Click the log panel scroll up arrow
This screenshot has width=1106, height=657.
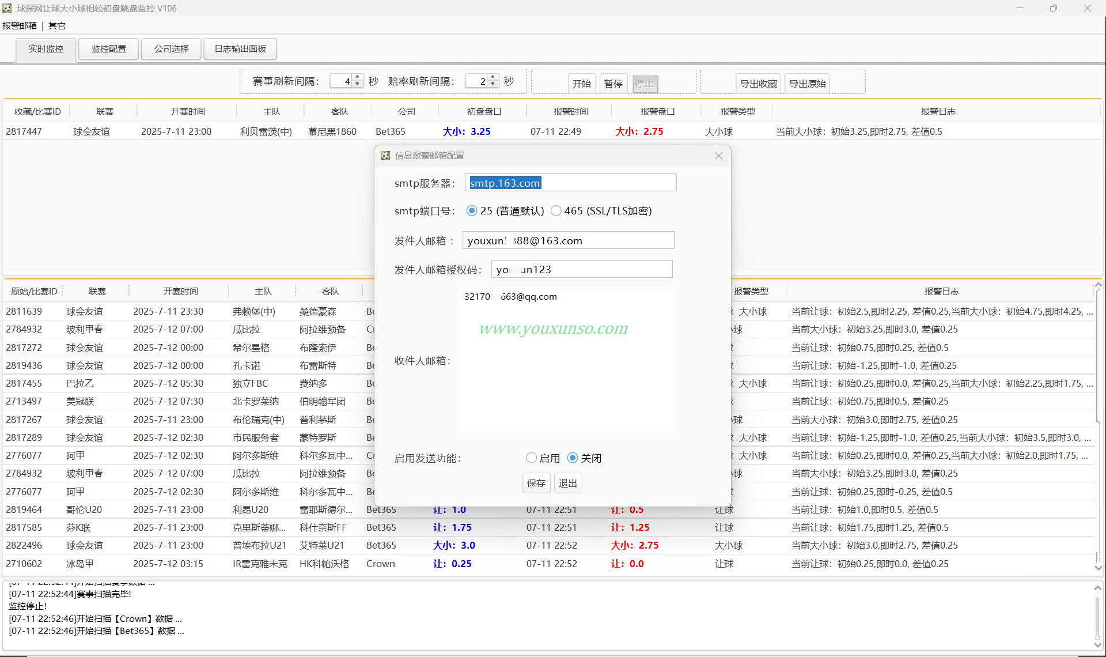click(x=1097, y=588)
